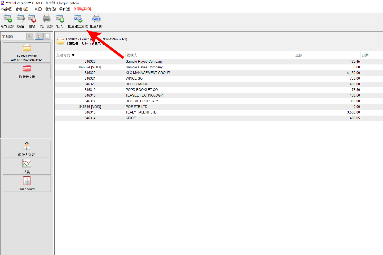Click amount 460.05
Screen dimensions: 383x255
point(355,118)
